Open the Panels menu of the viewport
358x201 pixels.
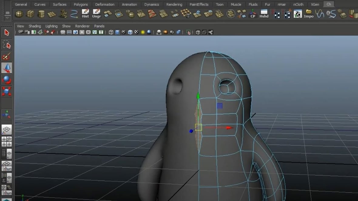[99, 26]
